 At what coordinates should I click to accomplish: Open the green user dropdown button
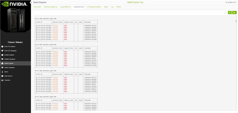click(x=234, y=12)
